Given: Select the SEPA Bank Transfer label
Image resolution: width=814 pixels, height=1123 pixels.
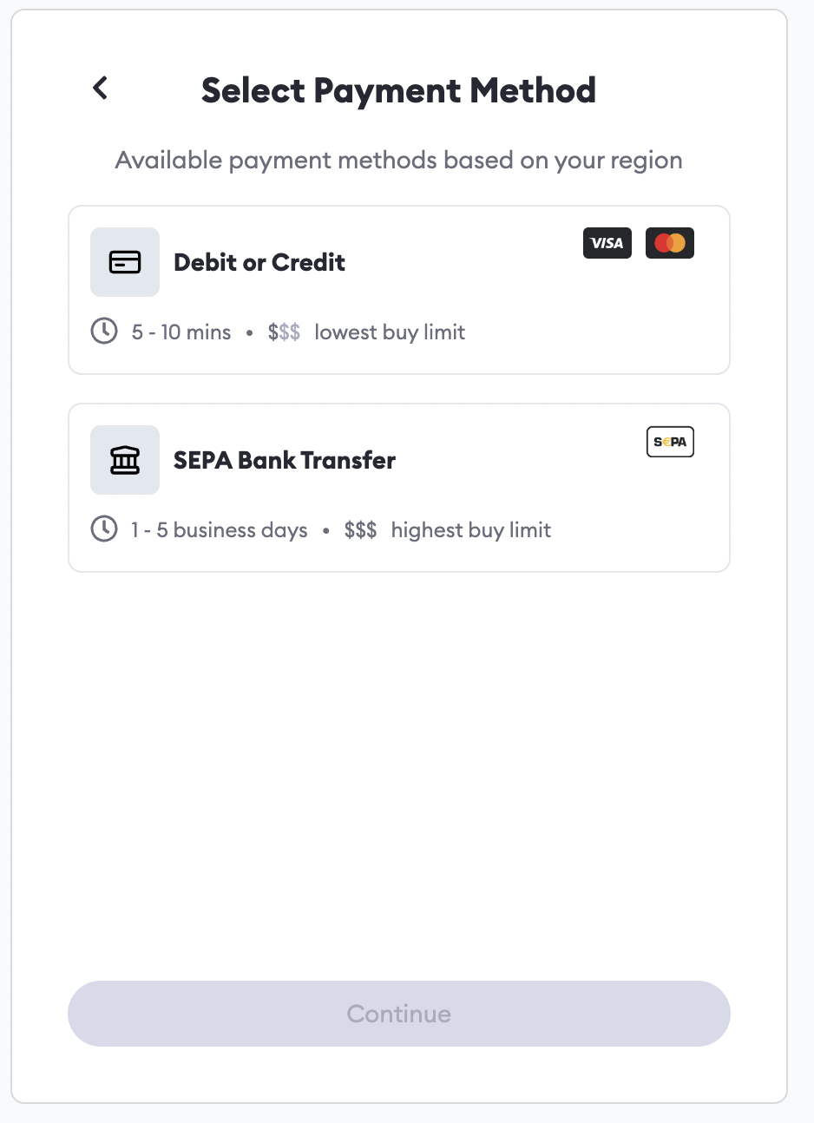Looking at the screenshot, I should coord(285,460).
